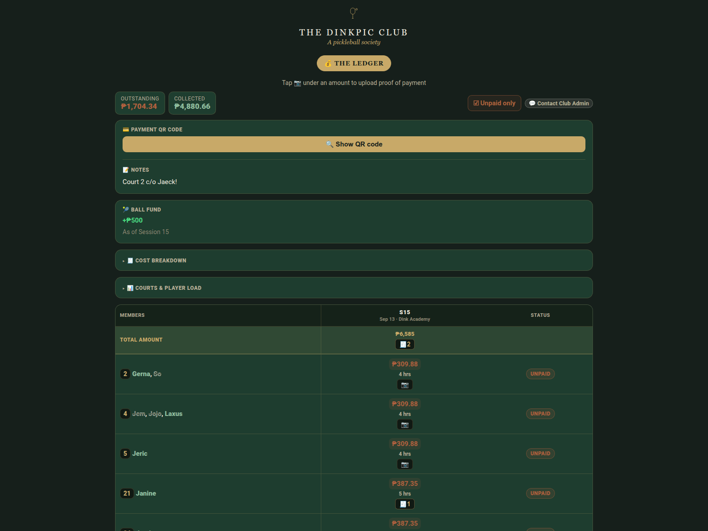708x531 pixels.
Task: Contact the Club Admin
Action: [559, 103]
